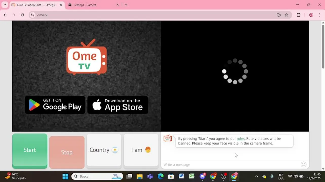Switch to the OmeTV Video Chat tab
This screenshot has height=182, width=325.
pos(36,5)
